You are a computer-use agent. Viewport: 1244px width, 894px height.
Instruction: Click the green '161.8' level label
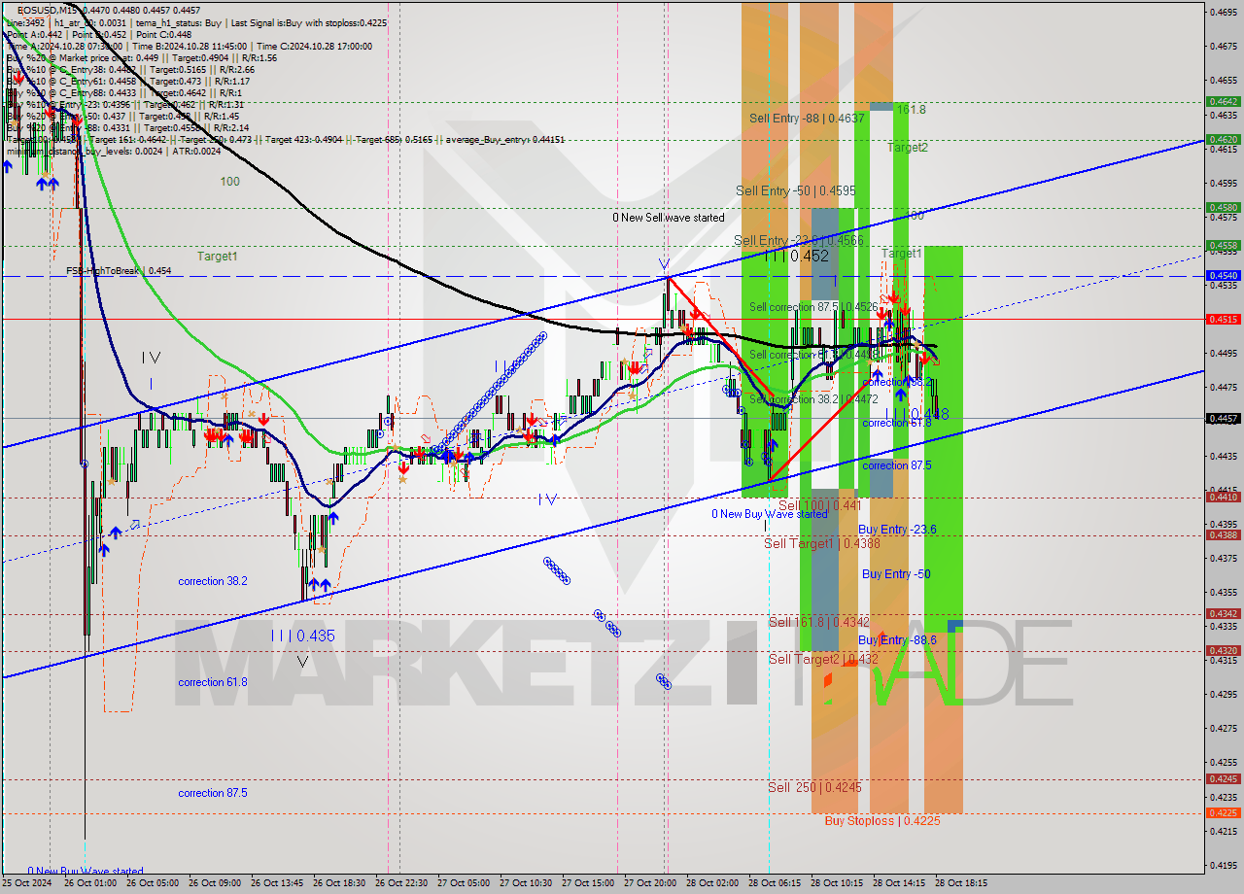pos(911,110)
